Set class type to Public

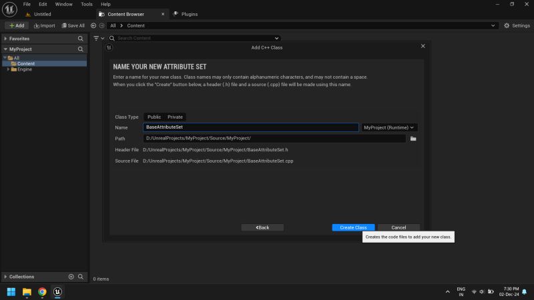click(154, 117)
